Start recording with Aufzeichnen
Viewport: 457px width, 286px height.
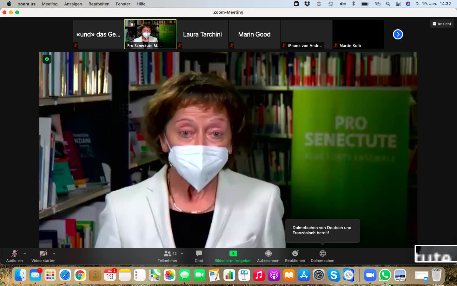pyautogui.click(x=268, y=256)
